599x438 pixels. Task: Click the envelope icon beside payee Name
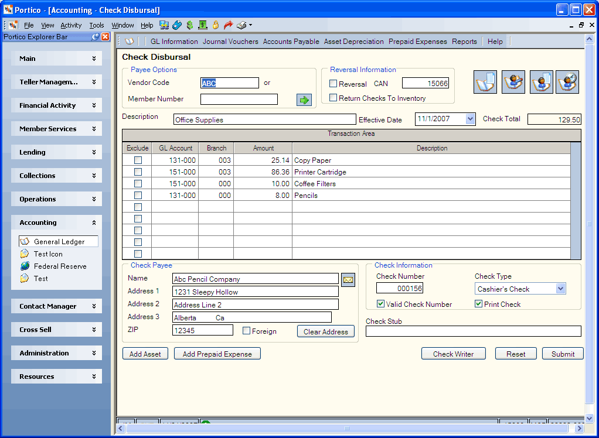point(348,280)
